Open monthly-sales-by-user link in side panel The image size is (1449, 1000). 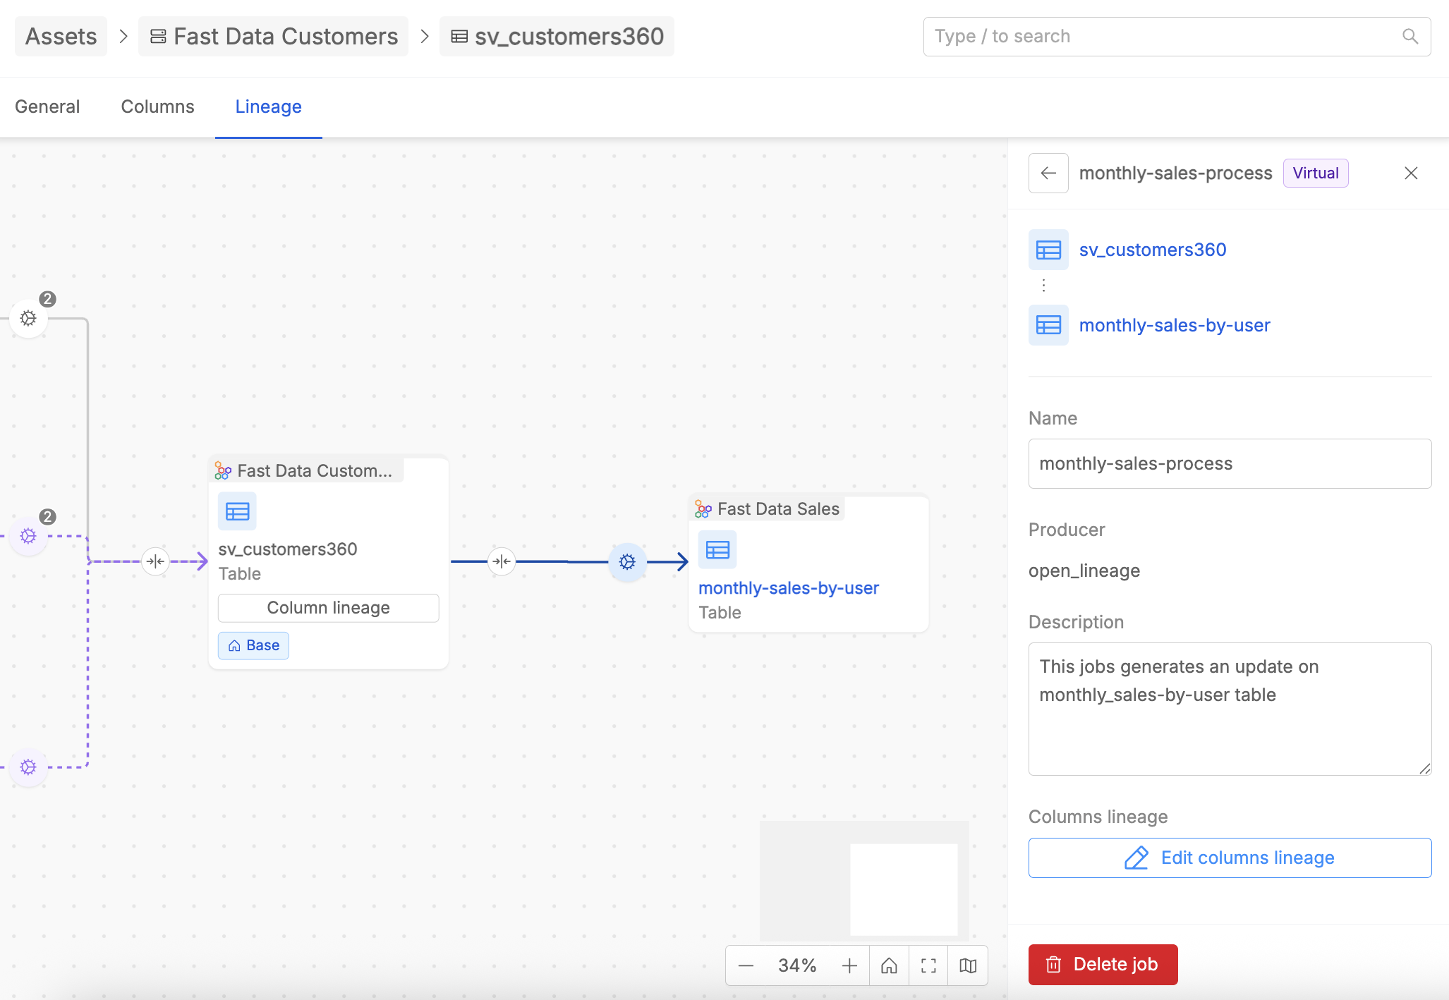coord(1174,325)
